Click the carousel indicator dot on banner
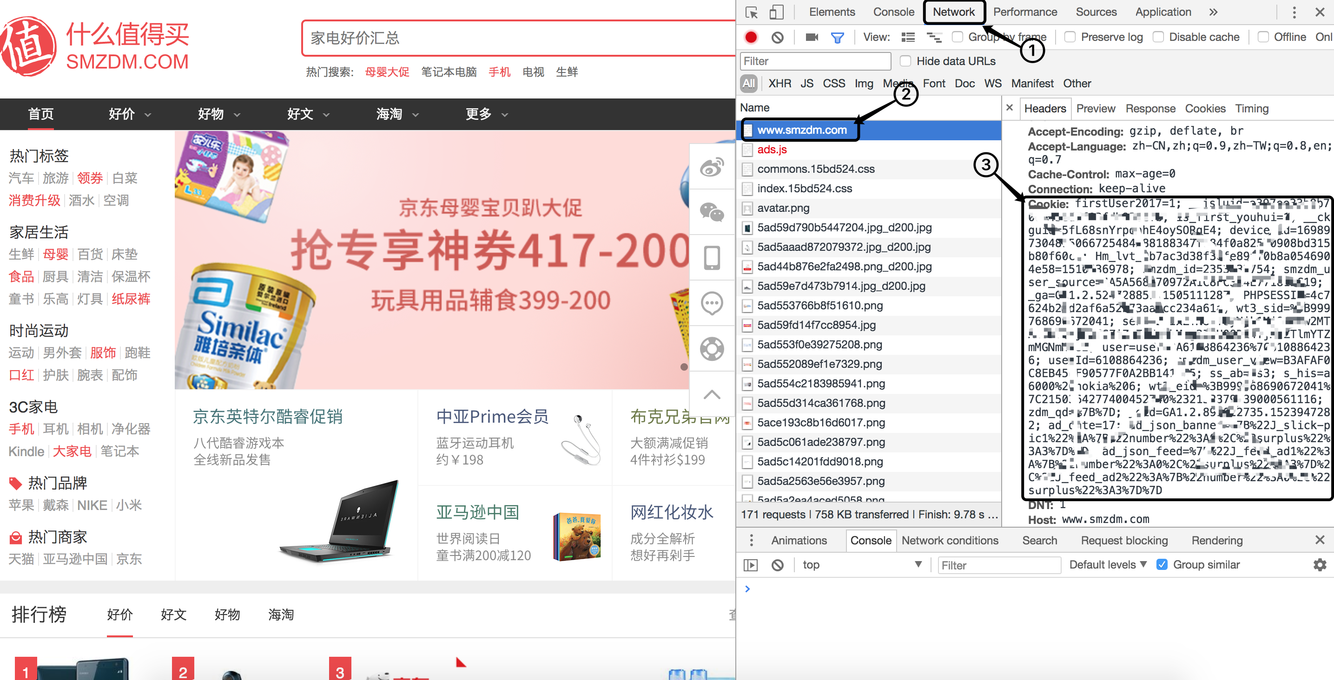The height and width of the screenshot is (680, 1334). click(x=684, y=366)
